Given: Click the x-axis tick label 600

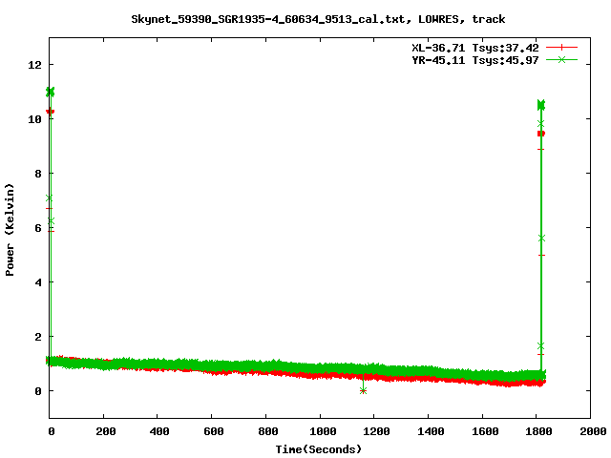Looking at the screenshot, I should (x=214, y=431).
